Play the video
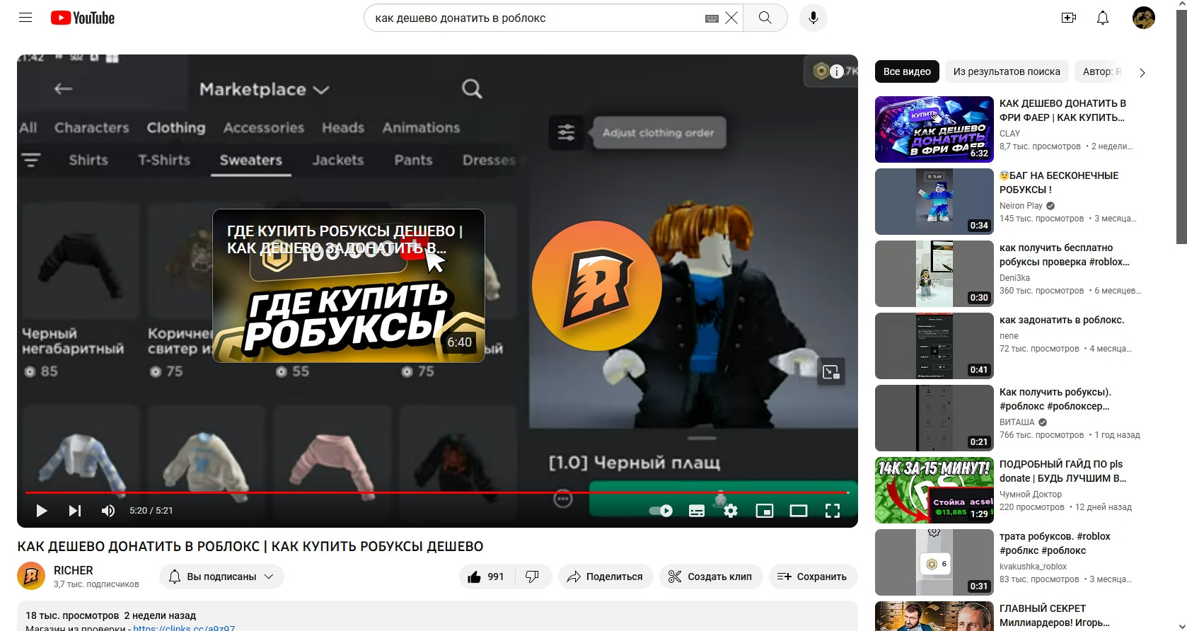Screen dimensions: 1187x631 click(x=41, y=511)
